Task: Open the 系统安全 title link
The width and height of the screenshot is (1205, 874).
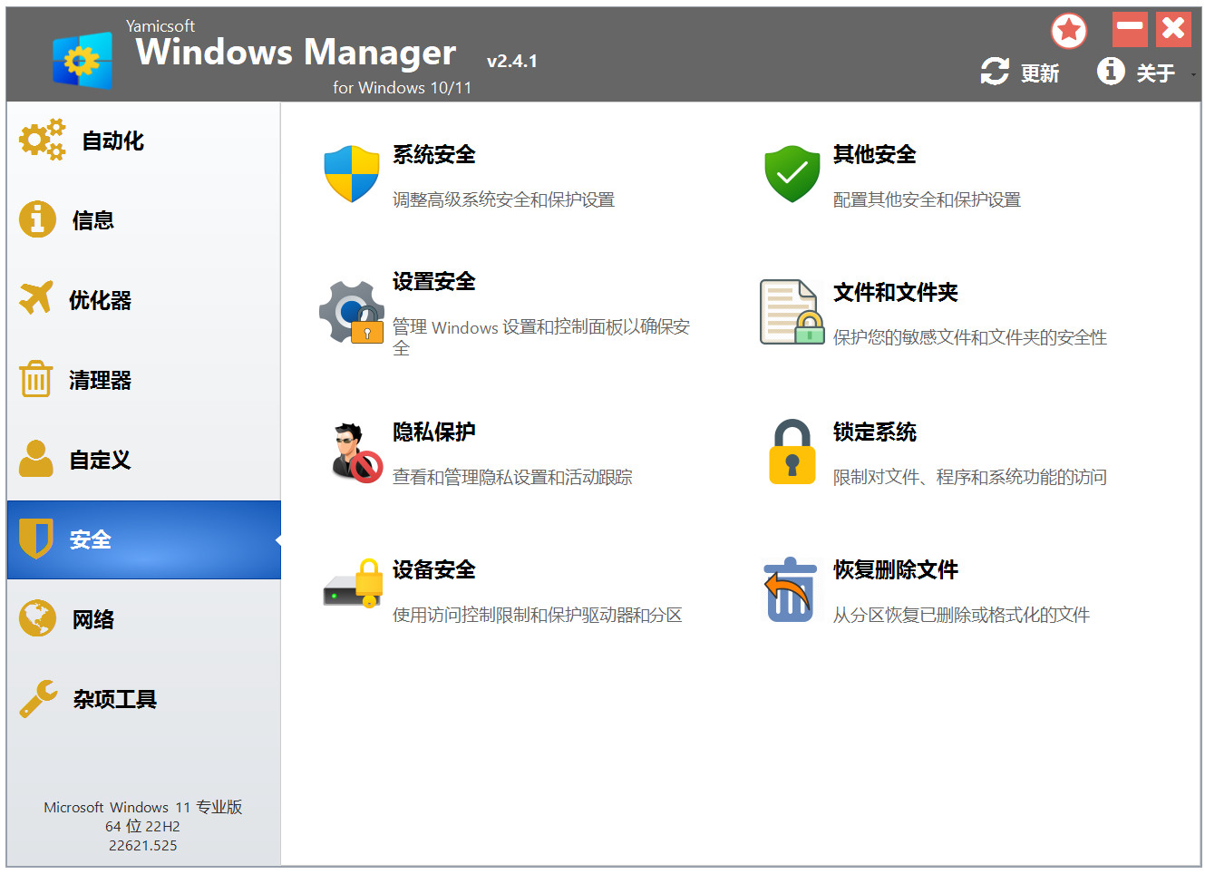Action: point(434,154)
